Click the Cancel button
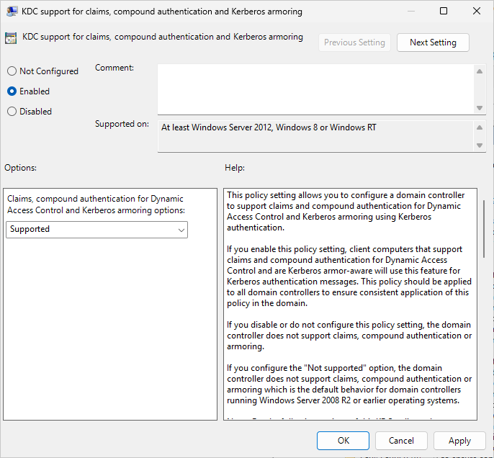494x458 pixels. click(x=401, y=441)
